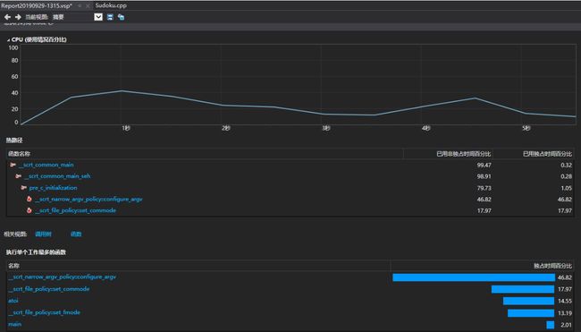This screenshot has height=332, width=581.
Task: Click the 函数名称 column header
Action: pyautogui.click(x=205, y=154)
